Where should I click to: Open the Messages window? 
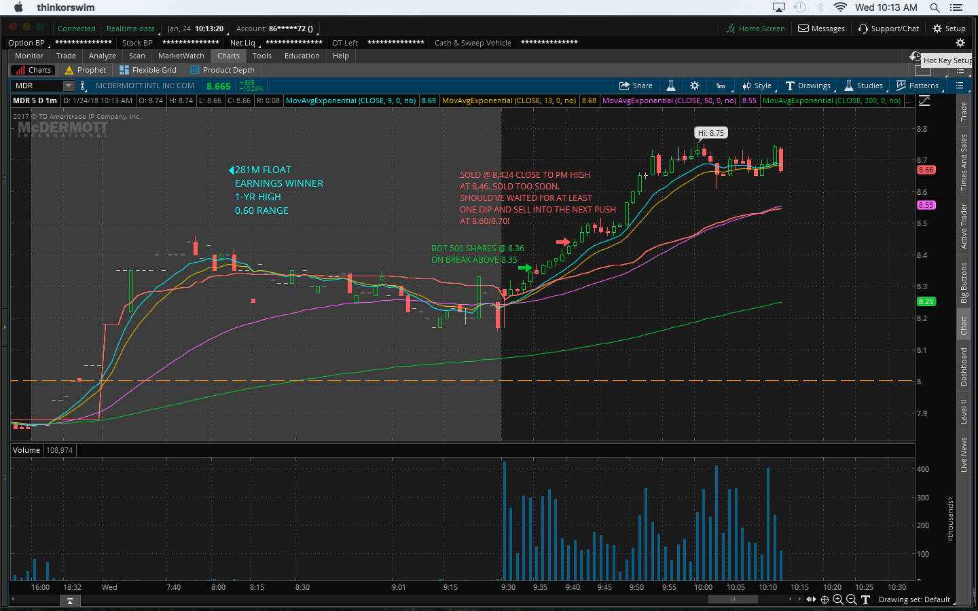[x=821, y=29]
